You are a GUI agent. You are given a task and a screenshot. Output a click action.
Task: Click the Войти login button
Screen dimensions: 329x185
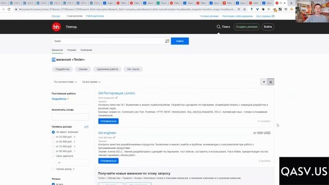[x=268, y=27]
